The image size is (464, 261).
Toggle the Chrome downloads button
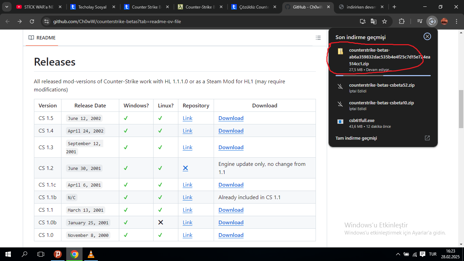(432, 21)
